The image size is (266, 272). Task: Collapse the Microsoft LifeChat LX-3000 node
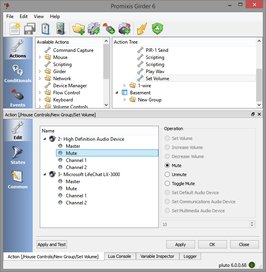click(45, 175)
